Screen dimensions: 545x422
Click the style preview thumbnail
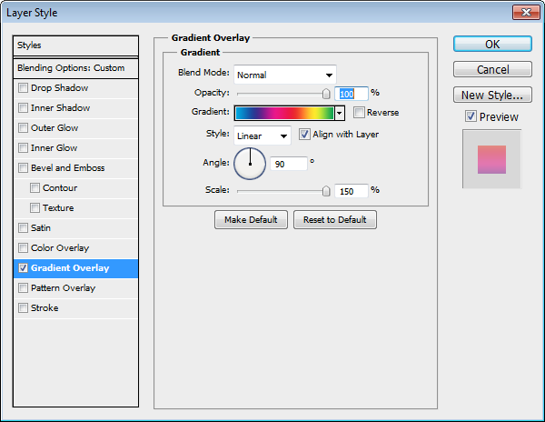point(491,158)
